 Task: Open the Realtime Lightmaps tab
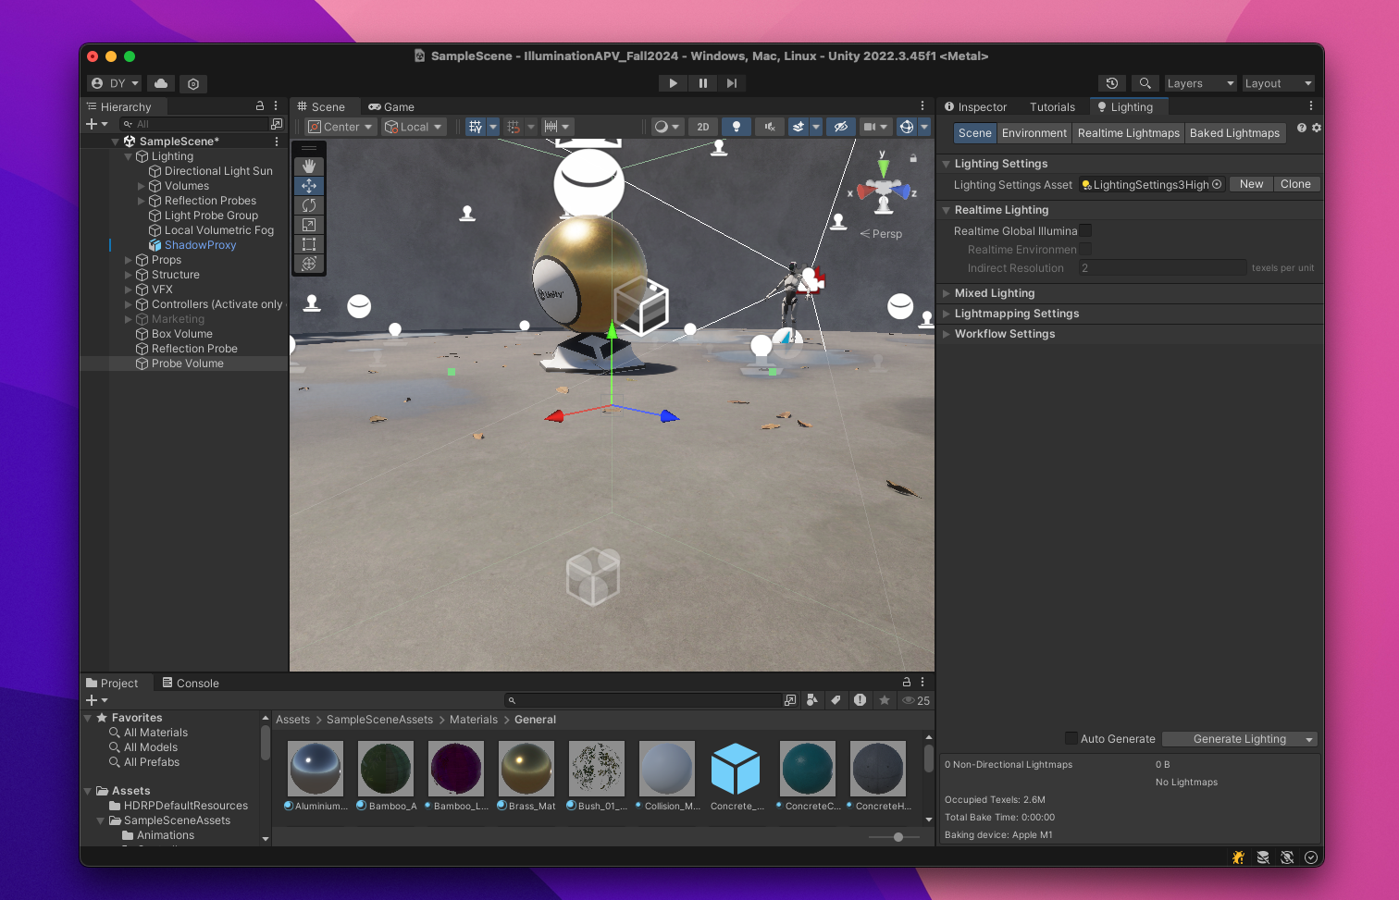1129,133
